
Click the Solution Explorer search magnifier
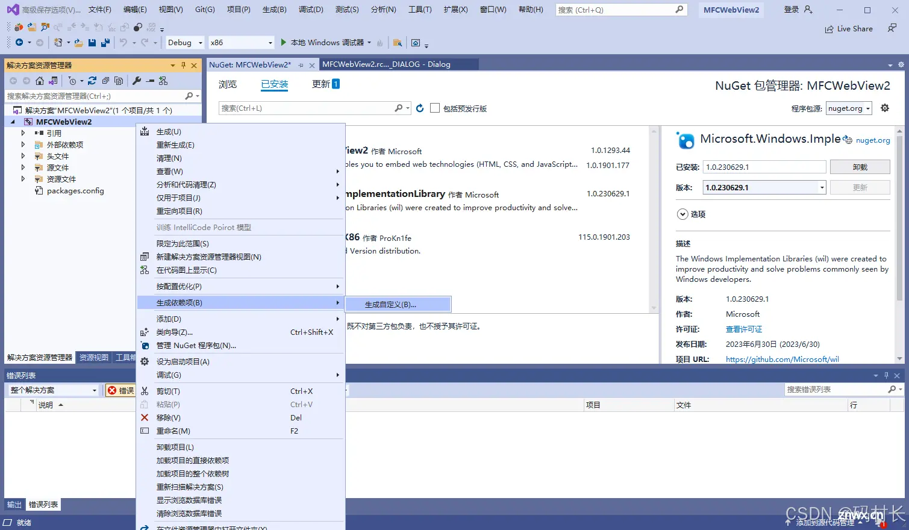coord(189,96)
